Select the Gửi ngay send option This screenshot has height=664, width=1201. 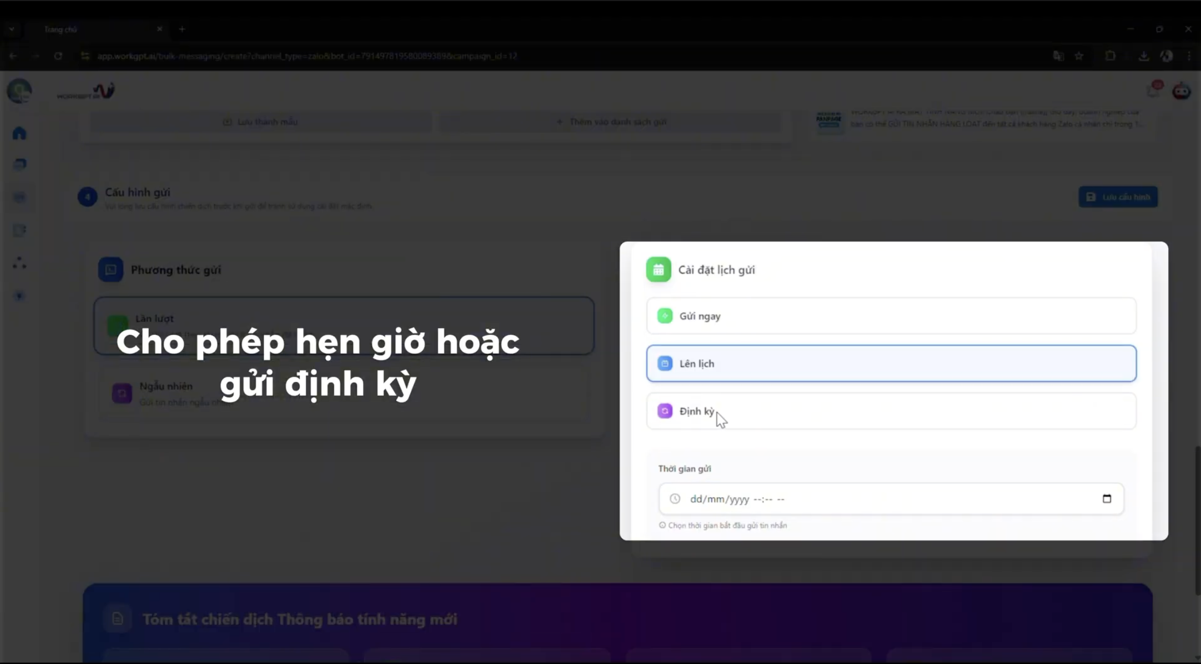(x=891, y=316)
